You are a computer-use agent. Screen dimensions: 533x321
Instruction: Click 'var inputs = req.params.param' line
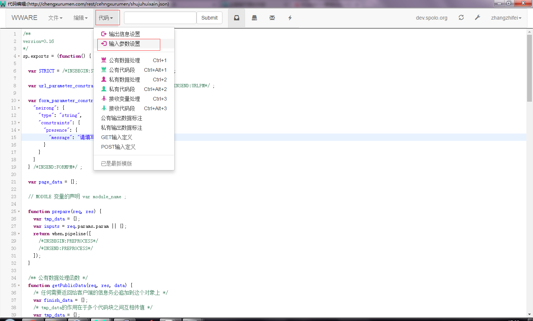[x=80, y=226]
